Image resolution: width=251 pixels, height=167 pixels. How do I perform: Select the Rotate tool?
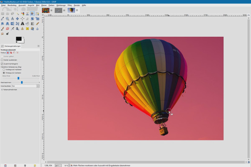tap(32, 19)
